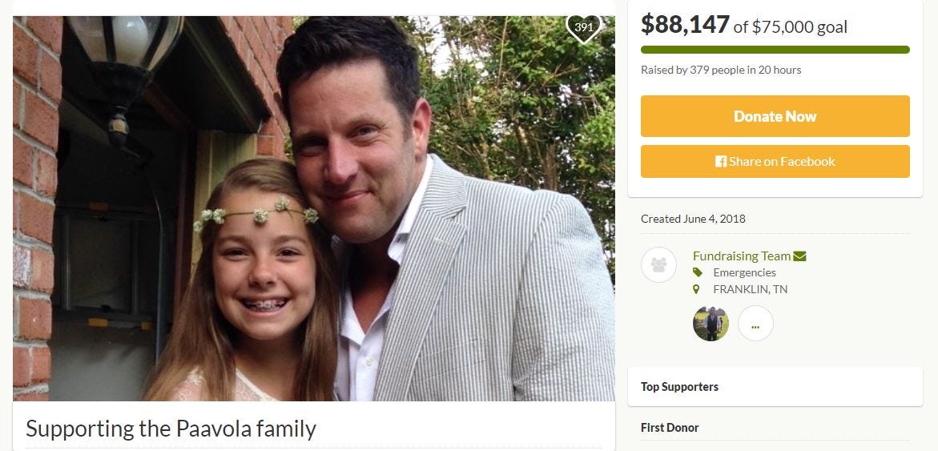Open the Emergencies category
938x451 pixels.
click(744, 272)
